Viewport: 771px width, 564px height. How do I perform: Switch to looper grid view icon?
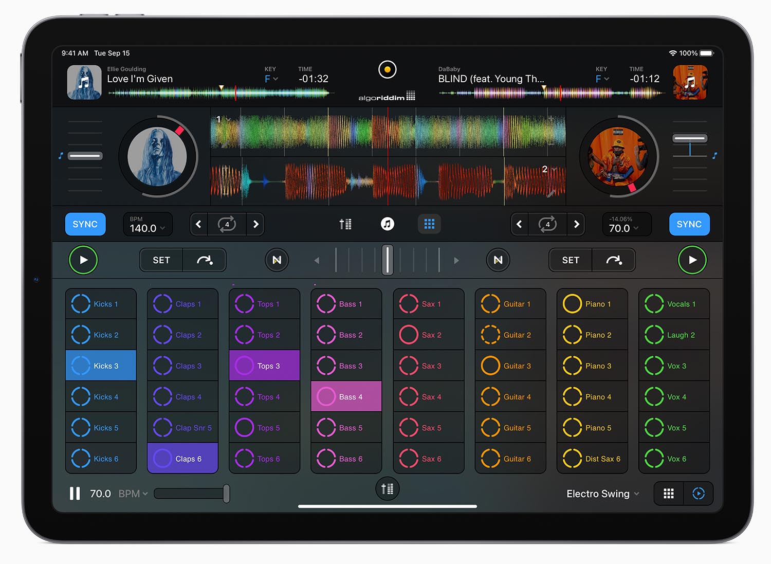pos(669,494)
